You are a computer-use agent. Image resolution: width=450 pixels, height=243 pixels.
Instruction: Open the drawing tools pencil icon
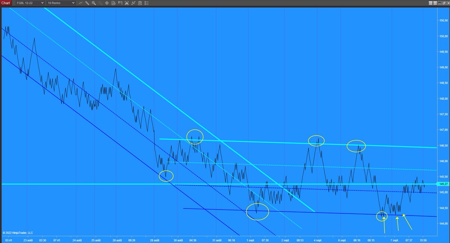(x=87, y=3)
